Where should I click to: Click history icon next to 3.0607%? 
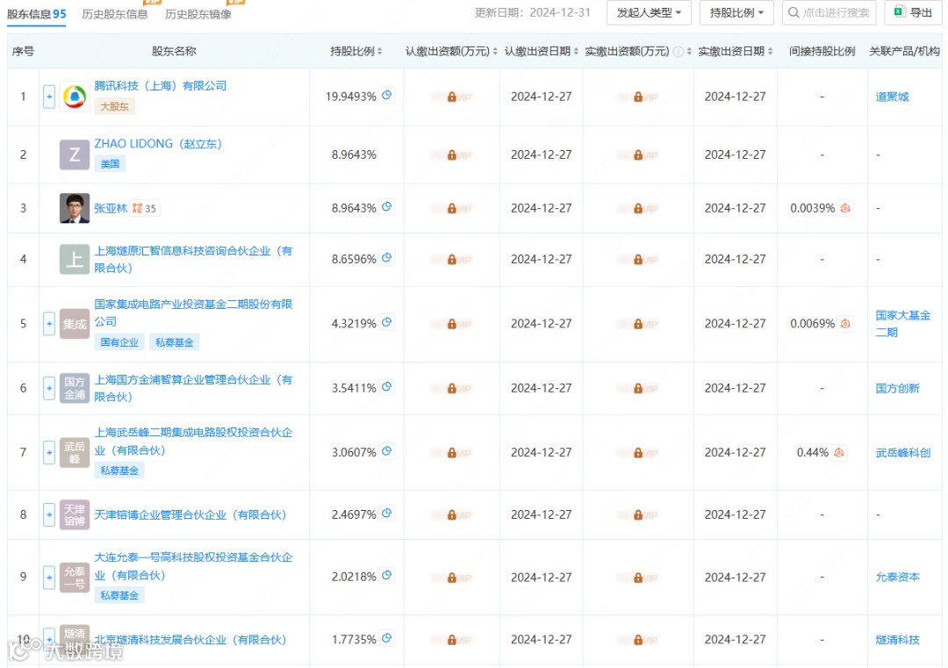(387, 451)
